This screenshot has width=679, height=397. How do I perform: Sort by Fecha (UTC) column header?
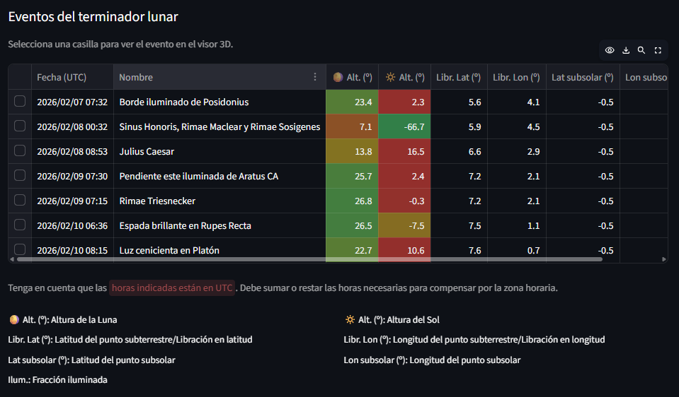(x=72, y=77)
